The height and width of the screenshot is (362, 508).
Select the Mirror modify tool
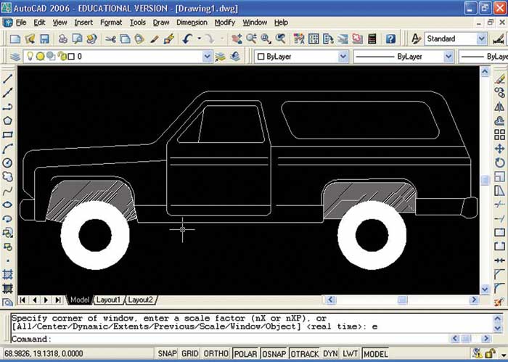(x=499, y=107)
